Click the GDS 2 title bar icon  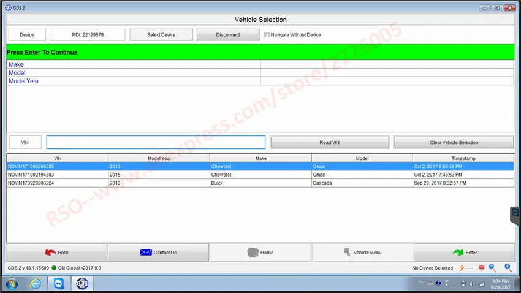[x=9, y=7]
